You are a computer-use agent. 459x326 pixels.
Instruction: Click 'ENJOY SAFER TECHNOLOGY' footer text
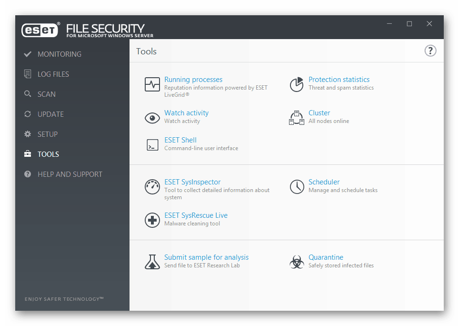tap(64, 299)
